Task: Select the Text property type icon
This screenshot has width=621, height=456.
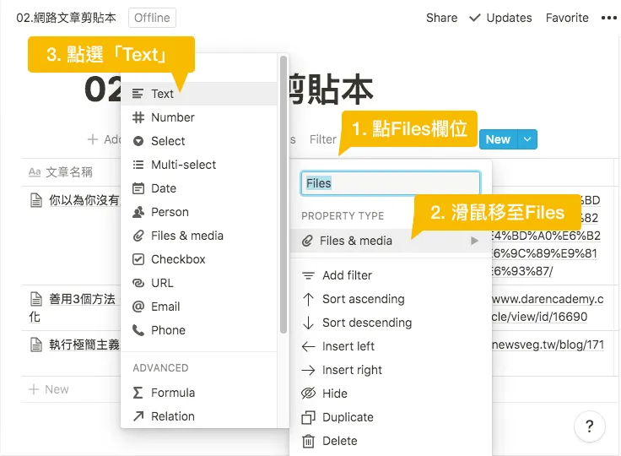Action: pos(138,94)
